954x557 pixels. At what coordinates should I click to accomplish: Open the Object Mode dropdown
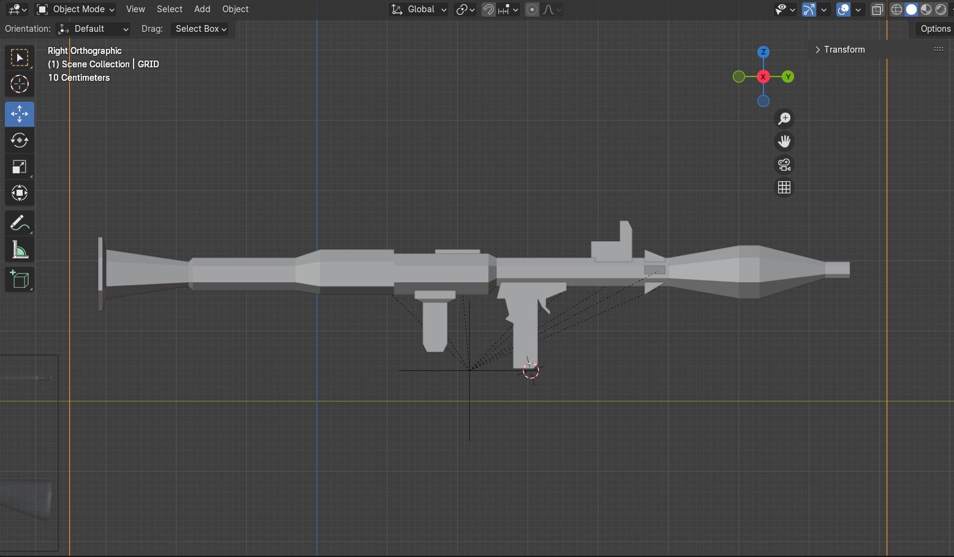(75, 9)
